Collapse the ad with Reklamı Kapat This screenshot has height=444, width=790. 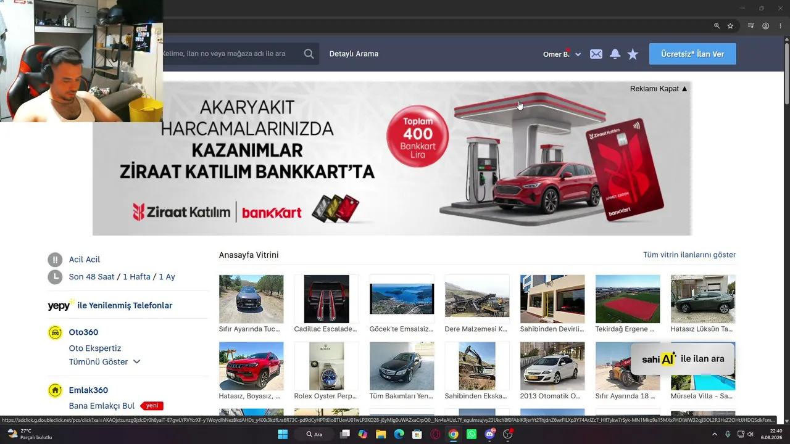pos(659,89)
